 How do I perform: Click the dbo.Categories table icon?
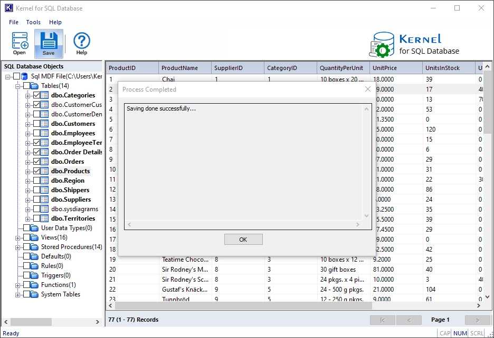[x=45, y=95]
